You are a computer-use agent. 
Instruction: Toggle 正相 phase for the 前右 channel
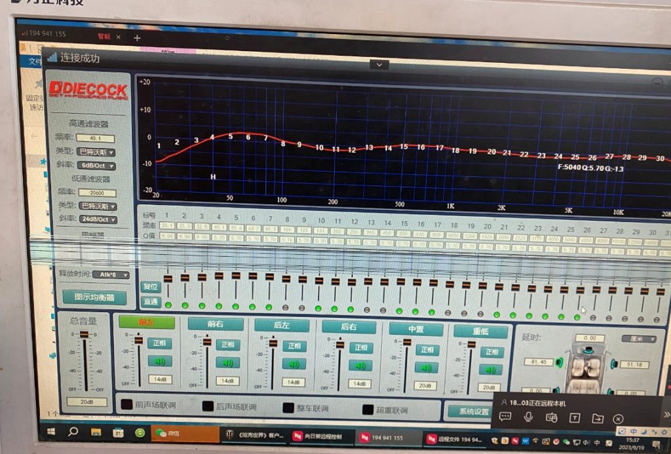[227, 345]
